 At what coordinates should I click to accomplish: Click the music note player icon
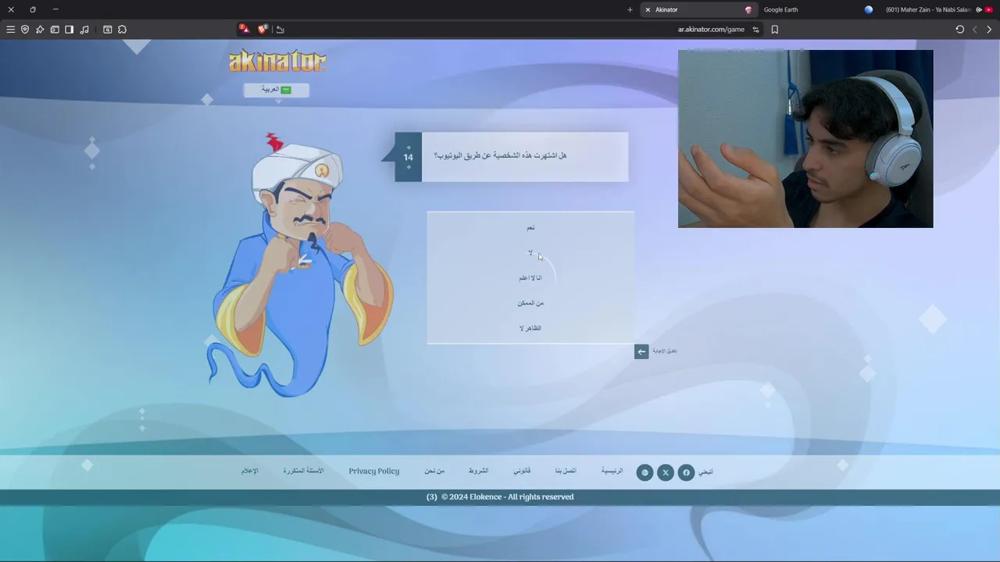pos(84,30)
